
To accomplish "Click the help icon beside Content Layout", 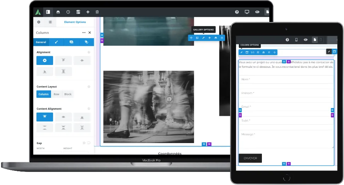I will pyautogui.click(x=89, y=87).
